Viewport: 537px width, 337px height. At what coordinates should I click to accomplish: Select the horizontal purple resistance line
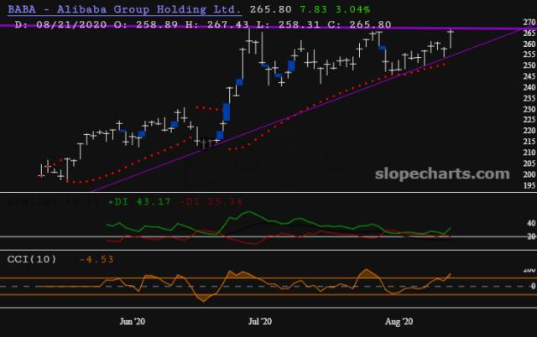click(252, 27)
